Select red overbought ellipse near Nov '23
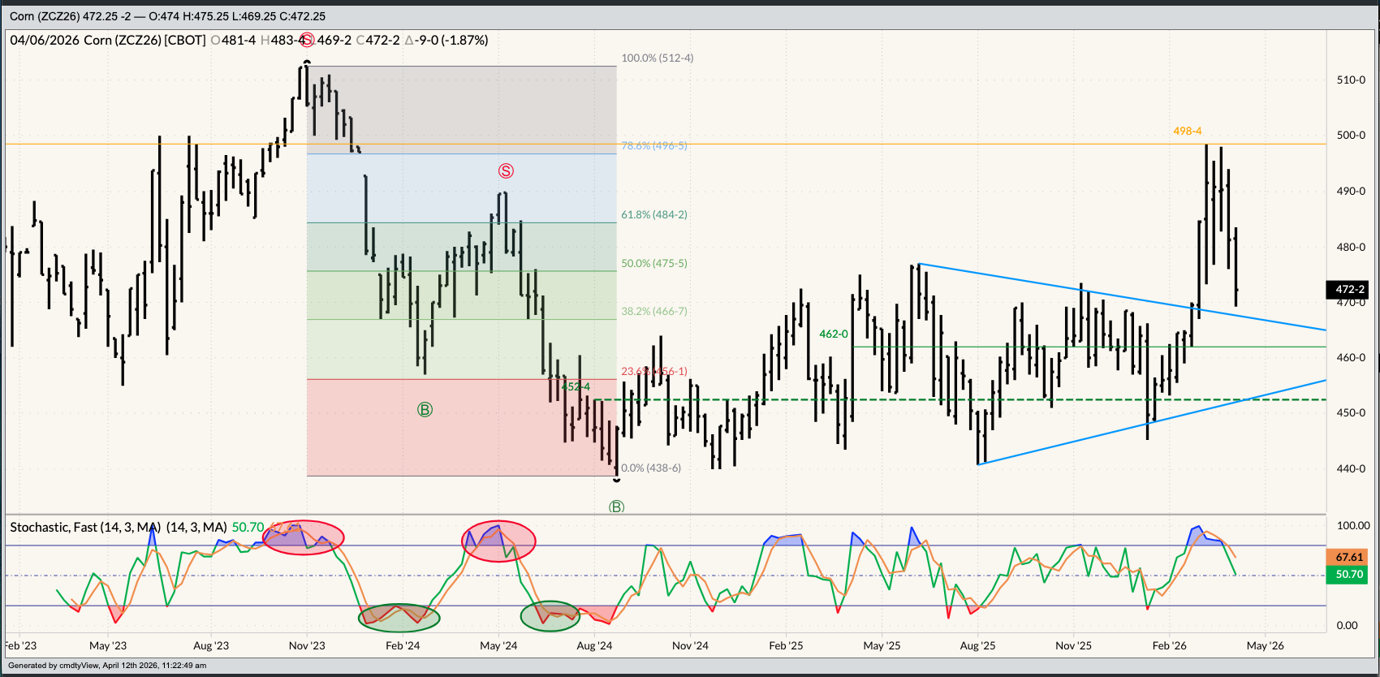1380x677 pixels. pyautogui.click(x=304, y=537)
